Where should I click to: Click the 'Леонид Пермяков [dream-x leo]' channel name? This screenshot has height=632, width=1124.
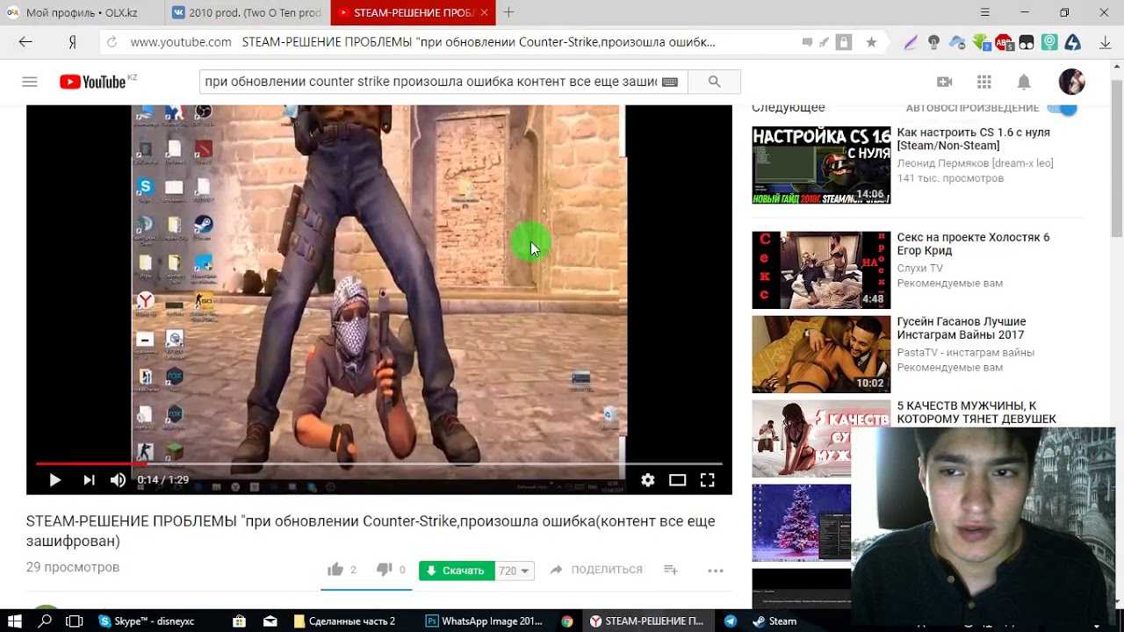975,163
